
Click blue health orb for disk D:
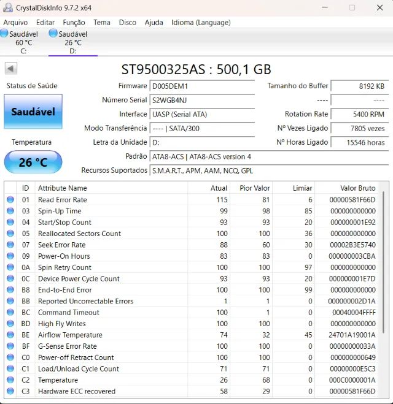(53, 33)
